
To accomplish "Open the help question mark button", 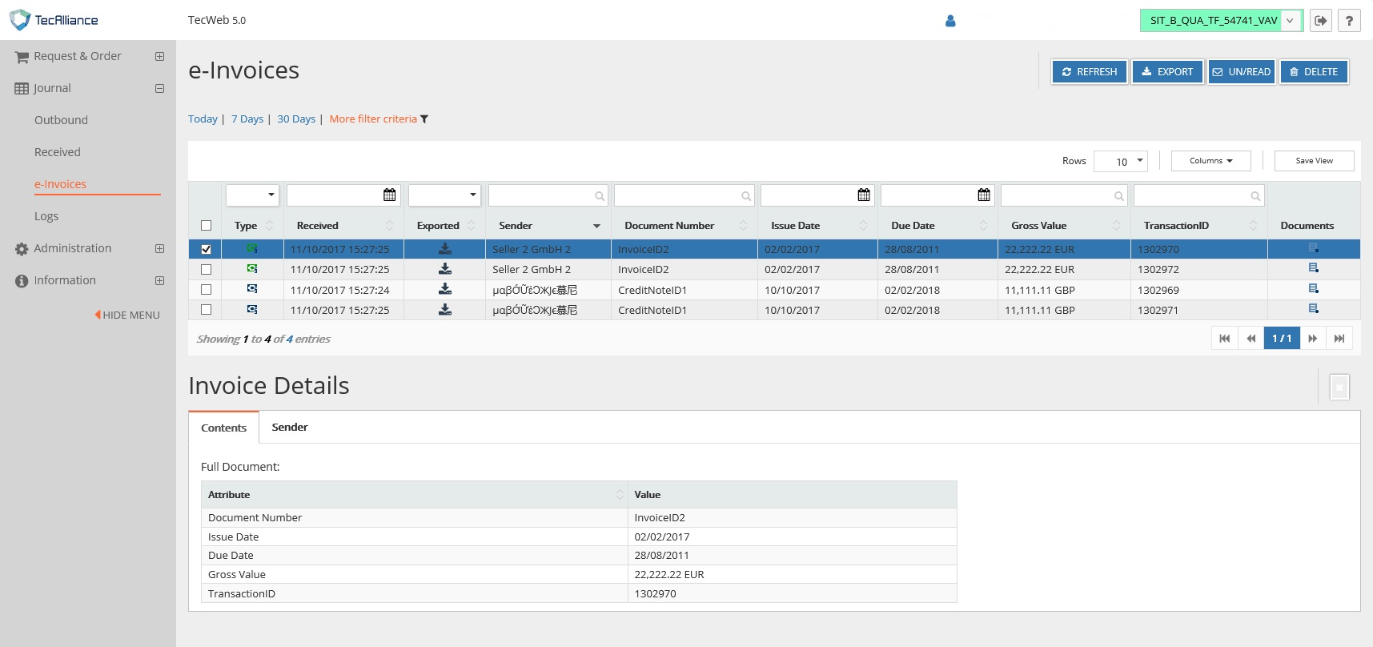I will (x=1350, y=21).
